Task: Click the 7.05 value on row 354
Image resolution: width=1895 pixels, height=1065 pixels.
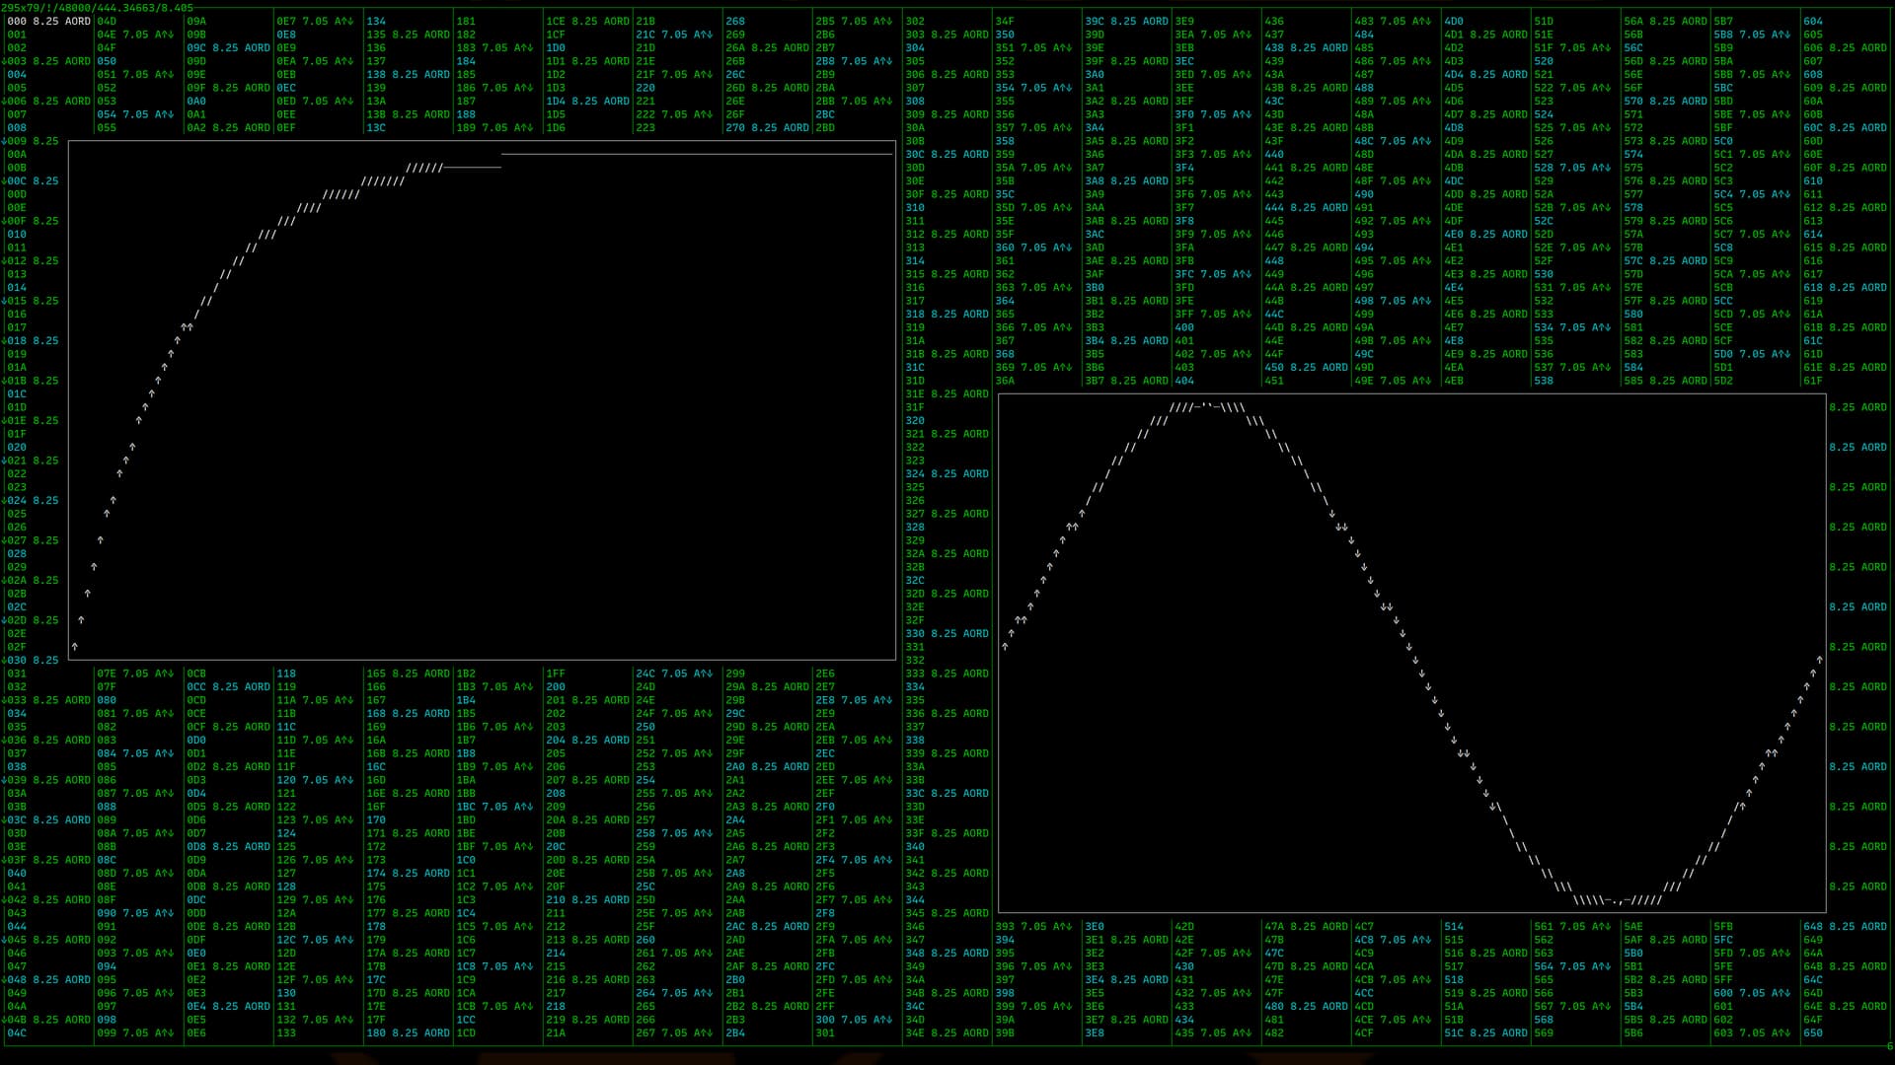Action: click(x=1033, y=88)
